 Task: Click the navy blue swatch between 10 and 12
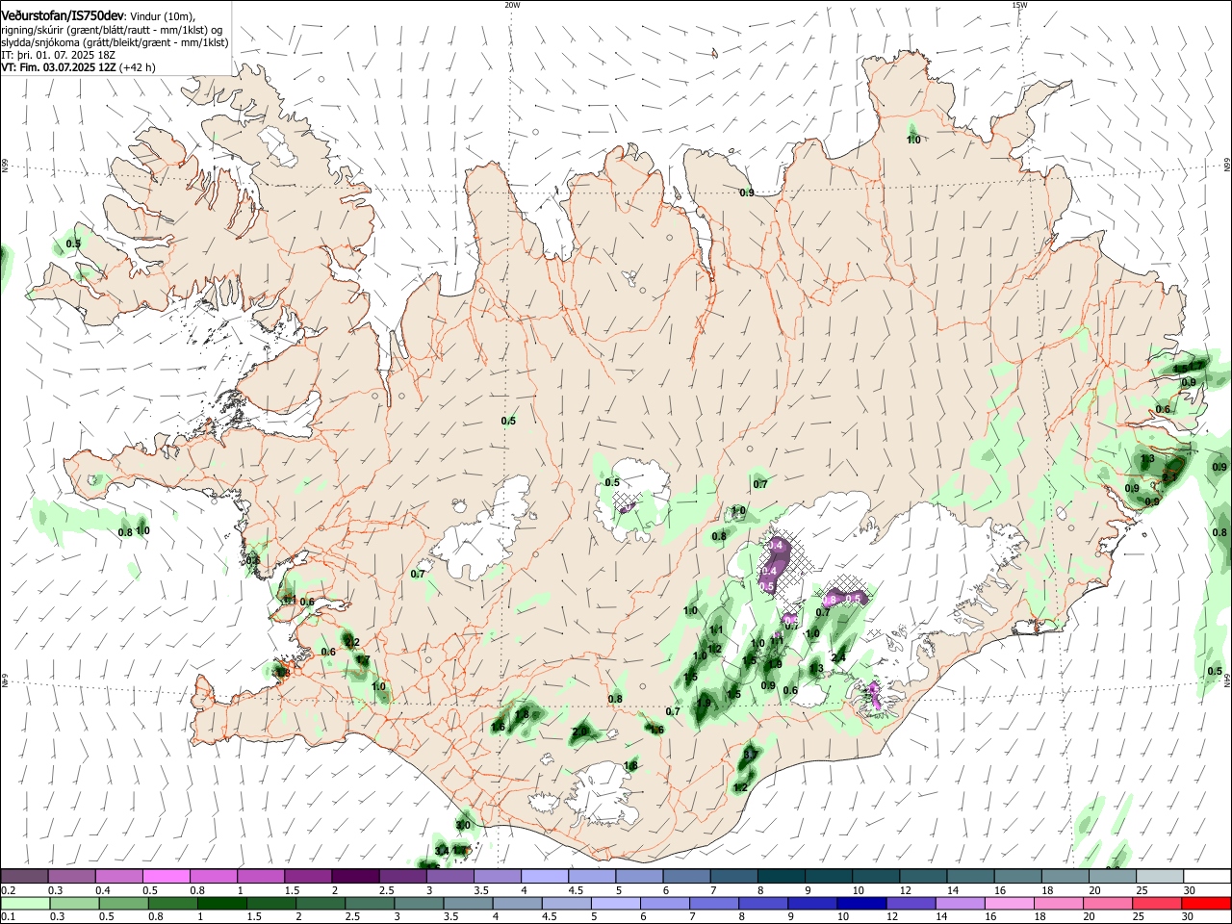[x=861, y=903]
